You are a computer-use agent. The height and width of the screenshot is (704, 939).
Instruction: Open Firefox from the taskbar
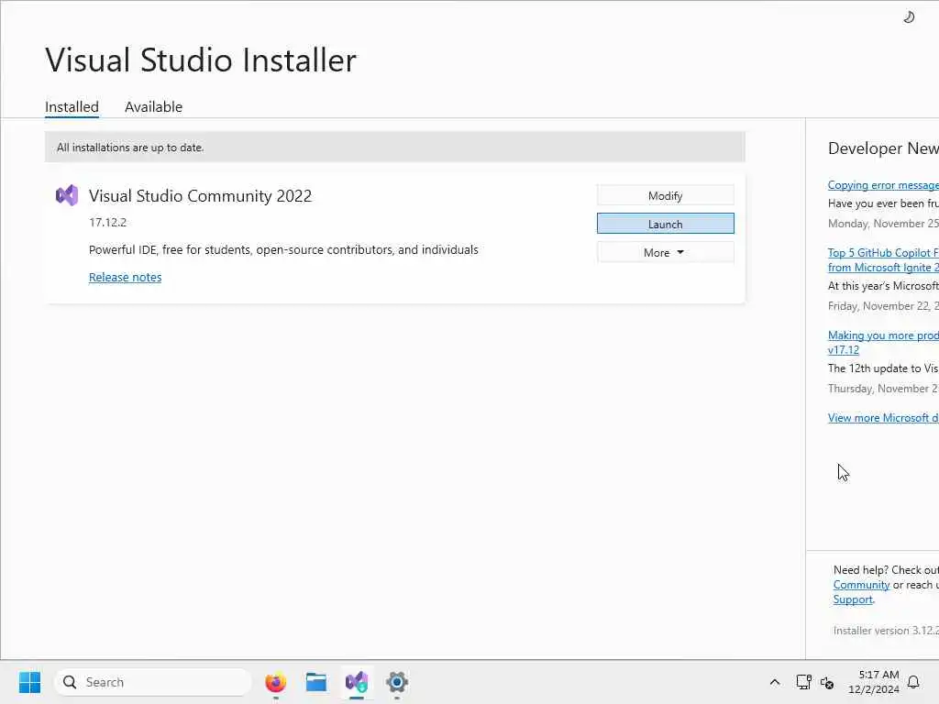[x=275, y=682]
